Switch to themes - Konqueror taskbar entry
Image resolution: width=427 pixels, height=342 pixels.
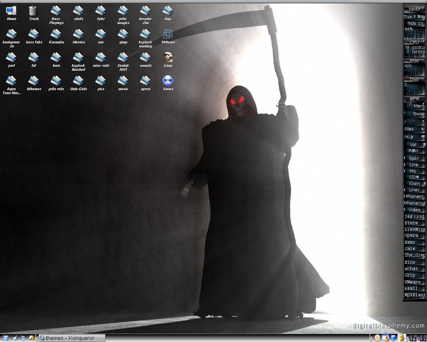(72, 338)
